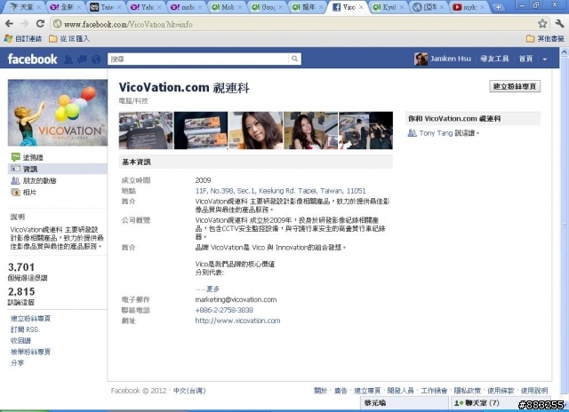This screenshot has width=569, height=412.
Task: Open a new tab with the plus button
Action: point(498,7)
